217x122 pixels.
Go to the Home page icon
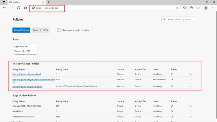(25, 8)
